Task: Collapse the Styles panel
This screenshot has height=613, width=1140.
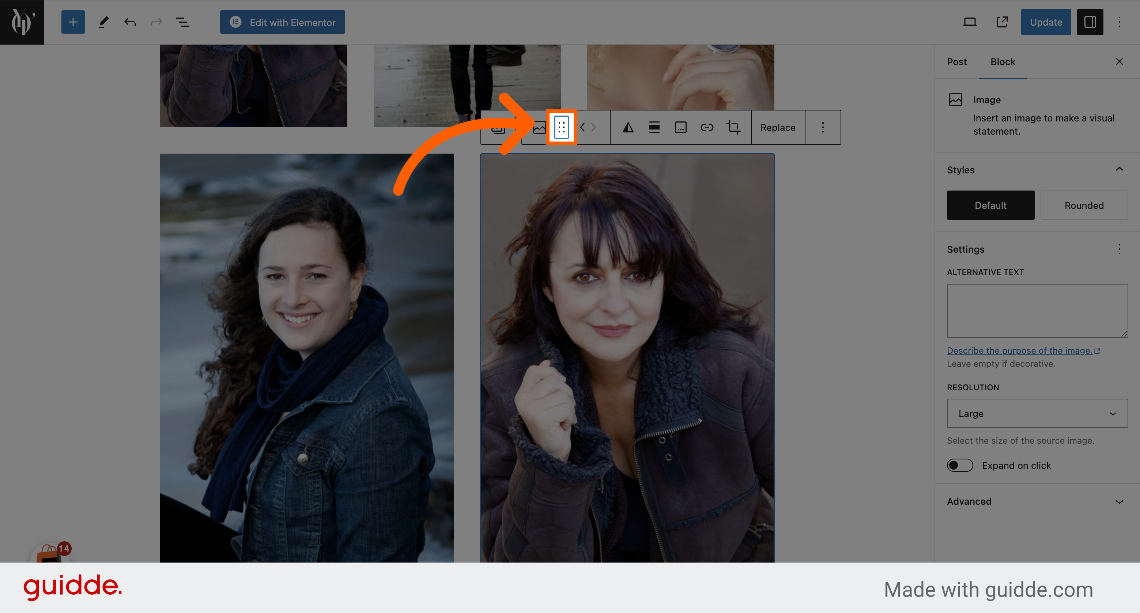Action: pyautogui.click(x=1119, y=169)
